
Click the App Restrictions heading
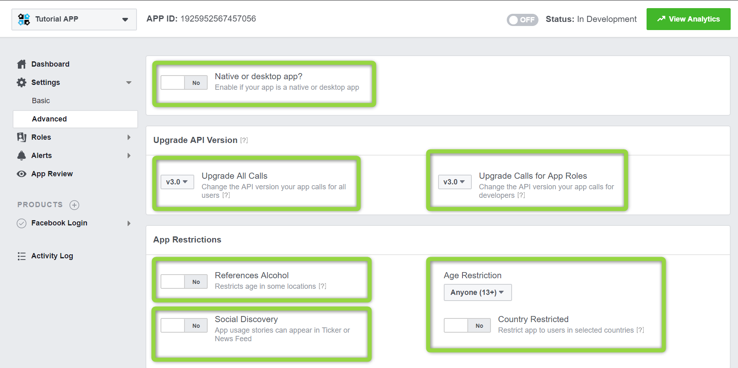point(187,240)
